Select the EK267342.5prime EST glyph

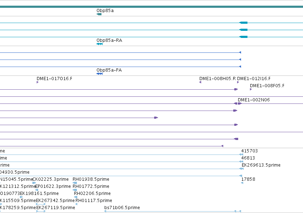coord(41,204)
